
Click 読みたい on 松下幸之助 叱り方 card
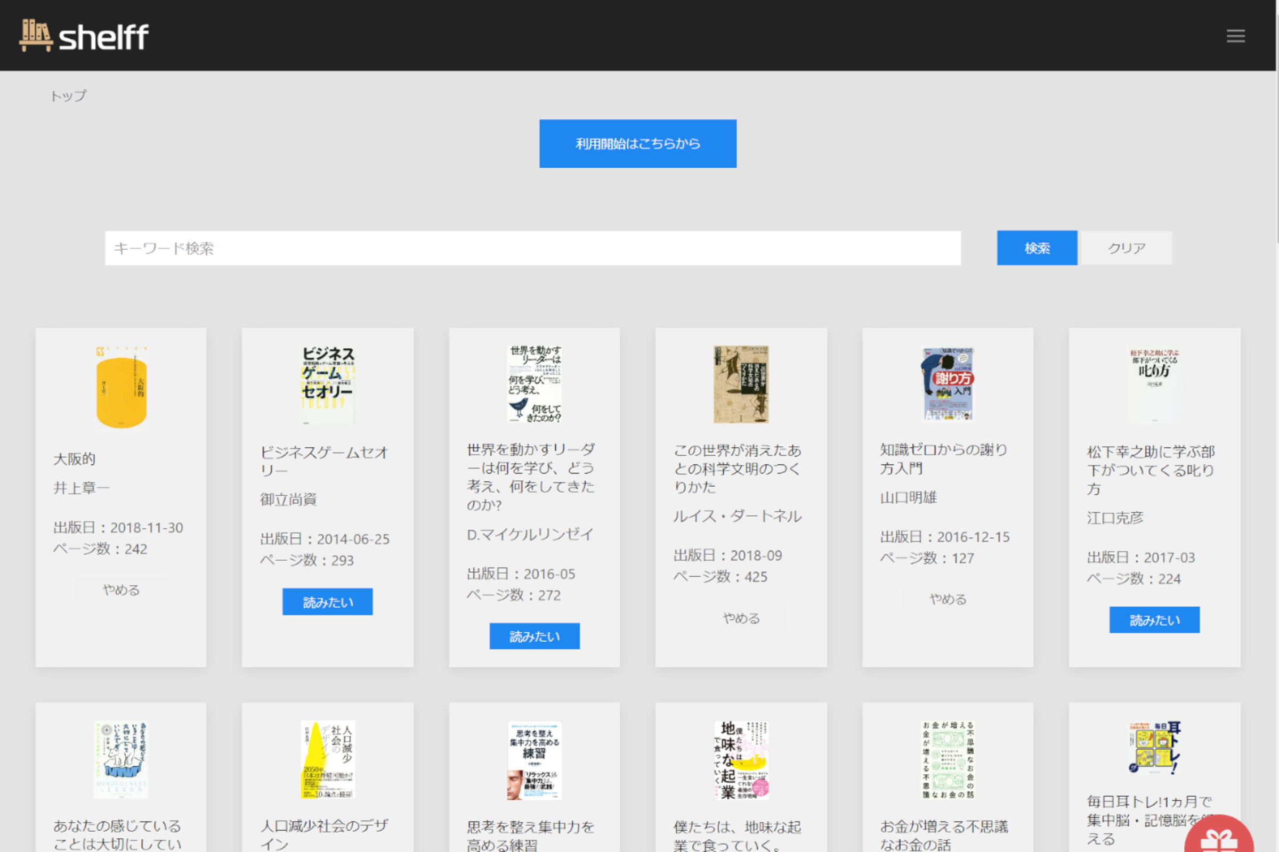(1154, 620)
